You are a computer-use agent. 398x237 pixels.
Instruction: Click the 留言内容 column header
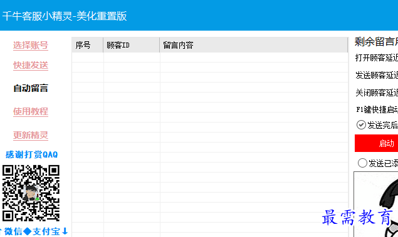click(254, 45)
